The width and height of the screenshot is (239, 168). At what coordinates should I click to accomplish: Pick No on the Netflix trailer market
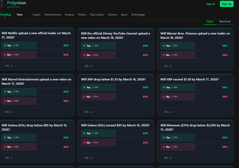click(x=37, y=55)
